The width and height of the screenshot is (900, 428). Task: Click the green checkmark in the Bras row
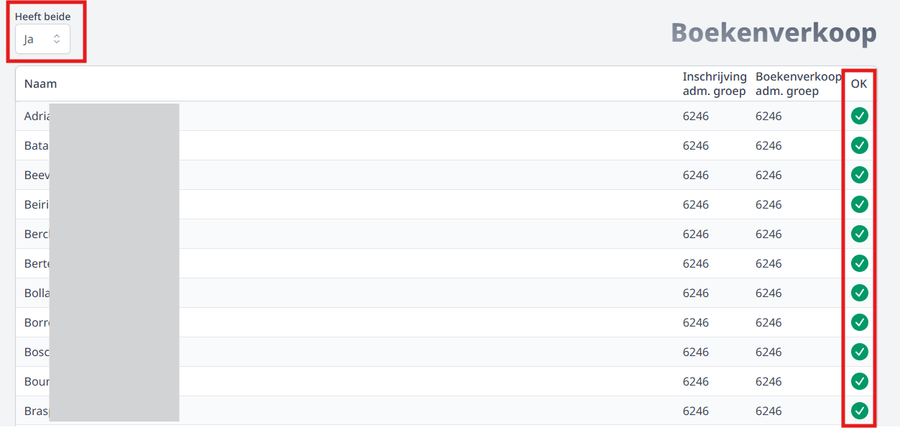(x=859, y=411)
